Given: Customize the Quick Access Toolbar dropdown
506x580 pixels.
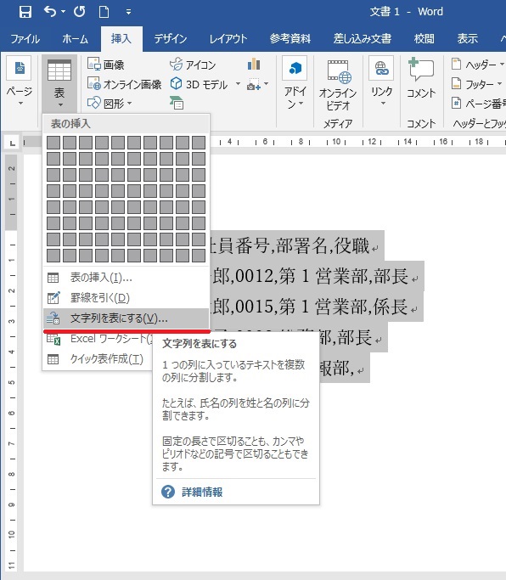Looking at the screenshot, I should click(128, 12).
